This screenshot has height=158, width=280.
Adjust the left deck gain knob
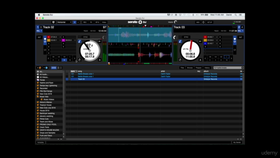(x=104, y=37)
